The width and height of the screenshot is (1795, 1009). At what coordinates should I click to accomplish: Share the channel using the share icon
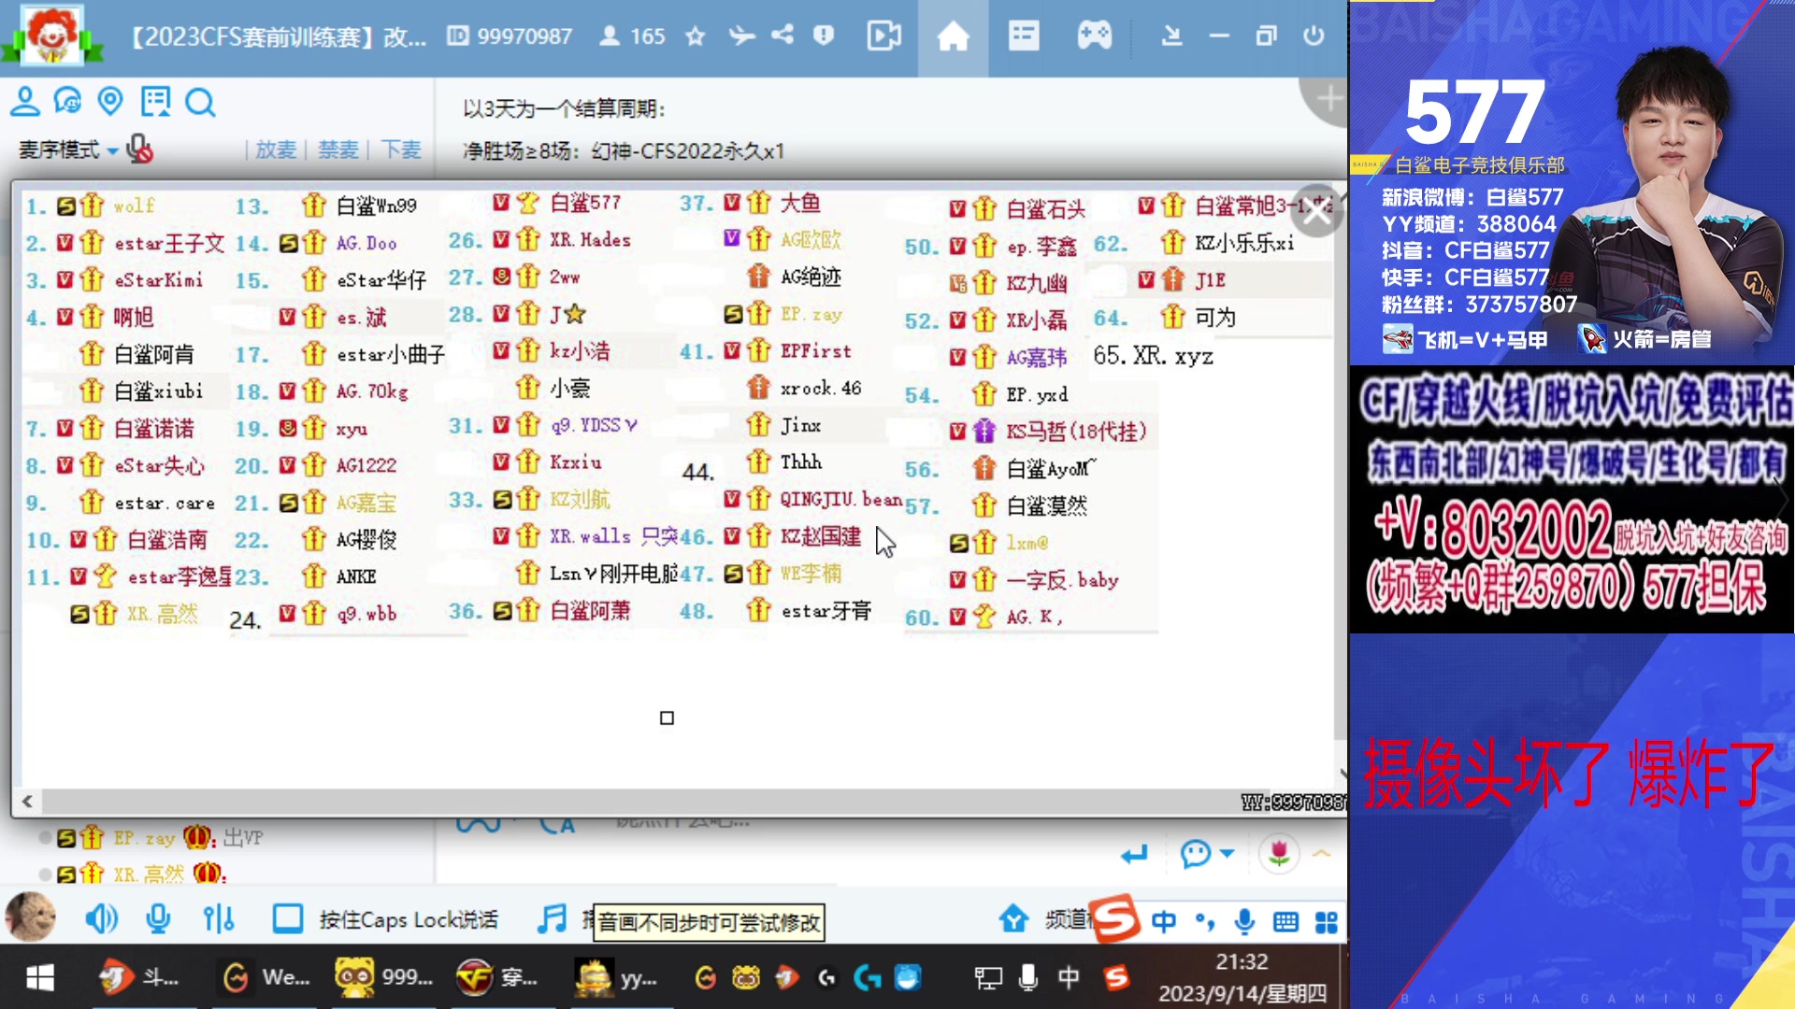coord(783,36)
